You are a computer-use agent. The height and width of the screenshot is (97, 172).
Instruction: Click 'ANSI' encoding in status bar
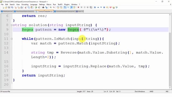pyautogui.click(x=151, y=92)
